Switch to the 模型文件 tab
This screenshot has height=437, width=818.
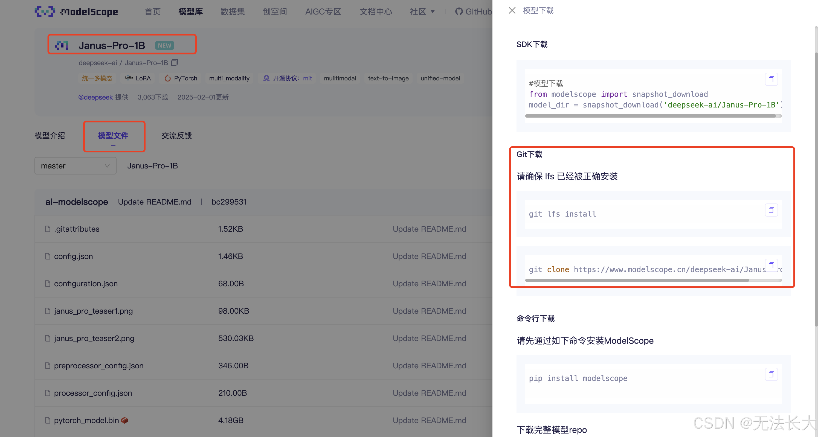113,136
